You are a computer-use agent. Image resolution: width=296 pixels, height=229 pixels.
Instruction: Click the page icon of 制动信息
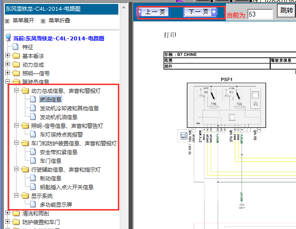tap(33, 178)
